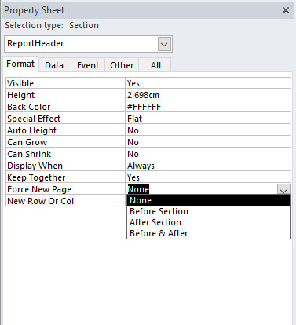Click the Selection type: Section text
Screen dimensions: 296x325
[x=52, y=25]
